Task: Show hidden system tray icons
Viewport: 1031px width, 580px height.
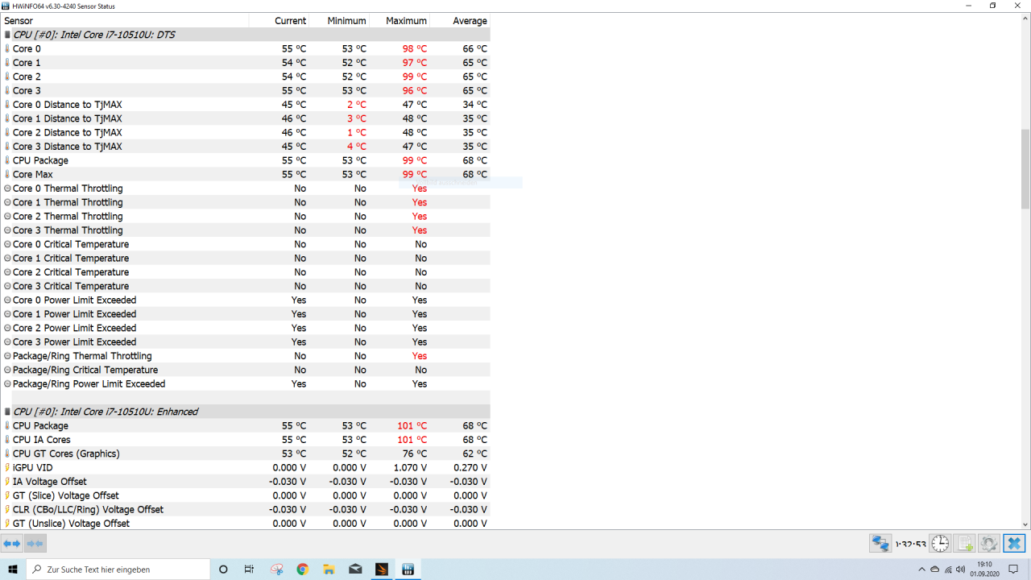Action: pyautogui.click(x=921, y=570)
